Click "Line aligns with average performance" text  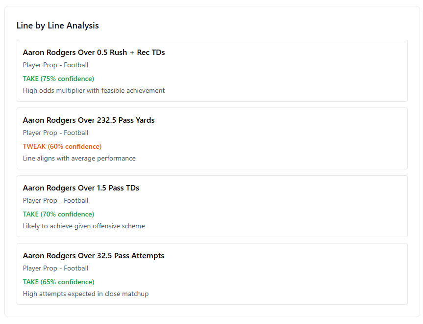[79, 158]
